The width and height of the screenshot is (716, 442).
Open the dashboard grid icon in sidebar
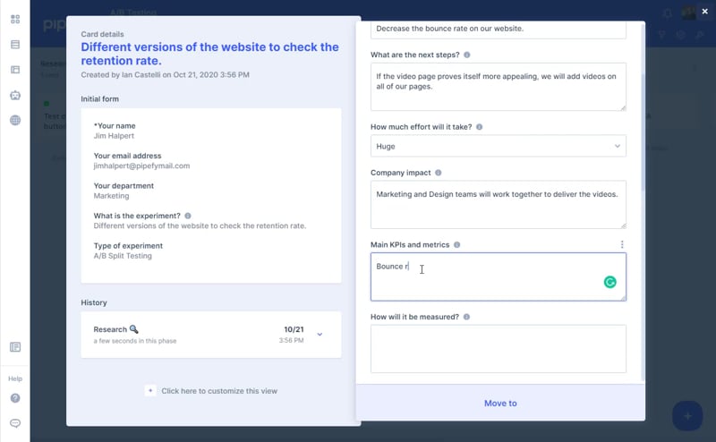(x=15, y=19)
